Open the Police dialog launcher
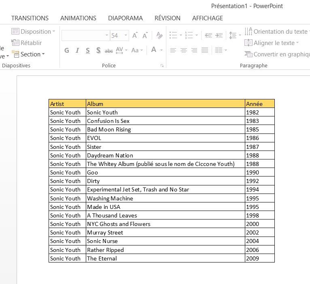Viewport: 310px width, 284px height. (162, 66)
